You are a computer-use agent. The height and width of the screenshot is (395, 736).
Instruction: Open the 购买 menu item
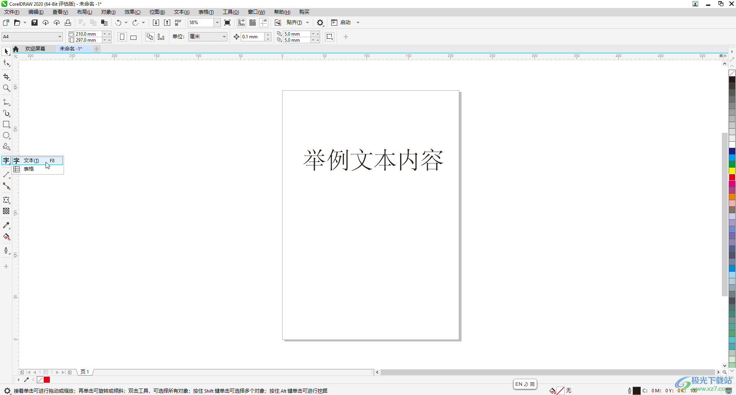click(x=304, y=12)
